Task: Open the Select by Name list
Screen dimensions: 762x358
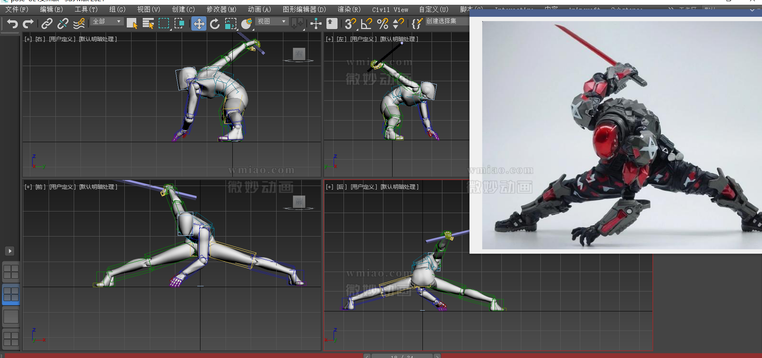Action: tap(148, 24)
